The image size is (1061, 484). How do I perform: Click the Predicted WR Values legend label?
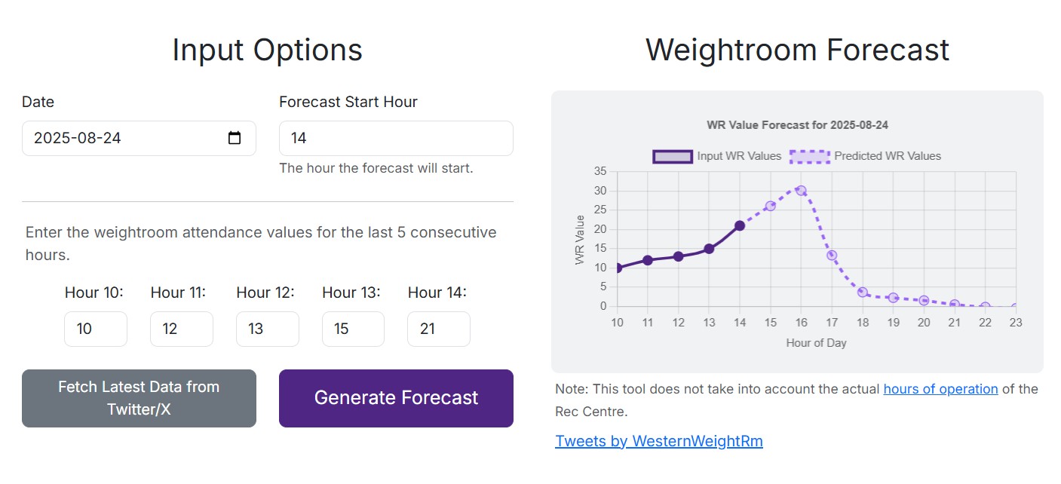(887, 156)
